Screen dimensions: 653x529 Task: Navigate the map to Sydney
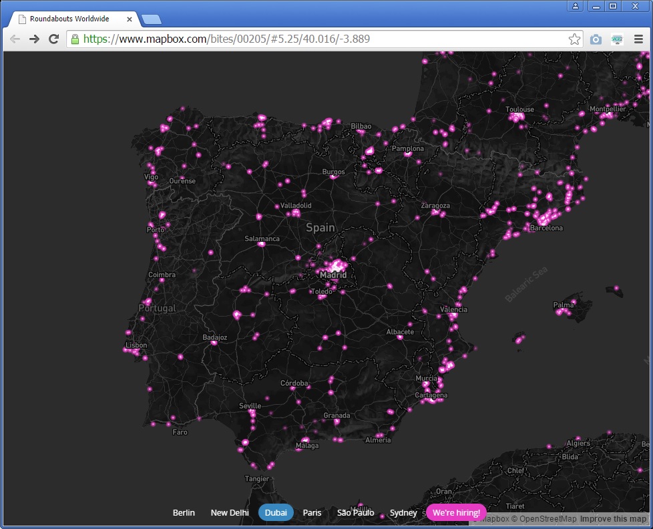pyautogui.click(x=403, y=513)
